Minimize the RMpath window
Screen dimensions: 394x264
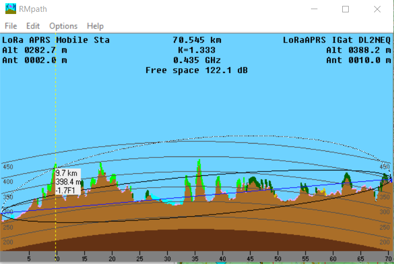click(314, 9)
